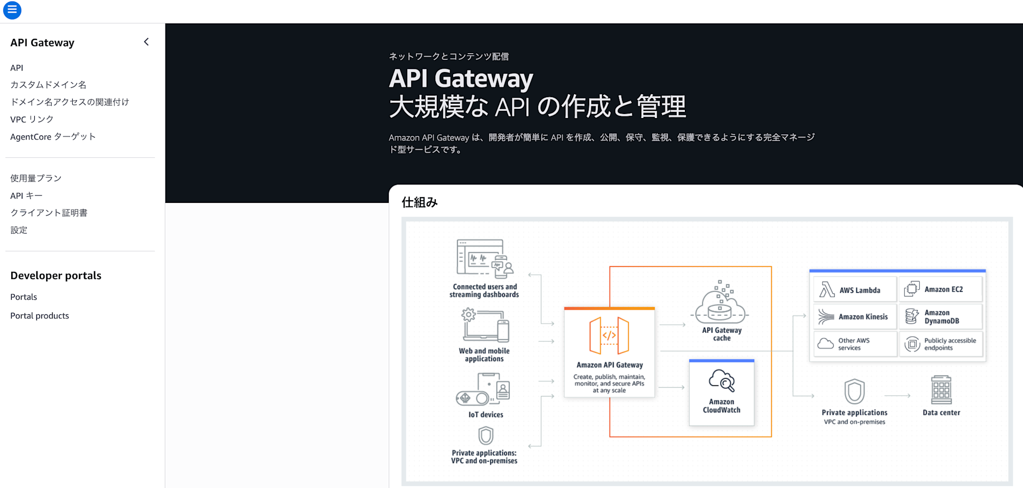The height and width of the screenshot is (488, 1023).
Task: Open 使用量プラン in the sidebar
Action: (x=36, y=178)
